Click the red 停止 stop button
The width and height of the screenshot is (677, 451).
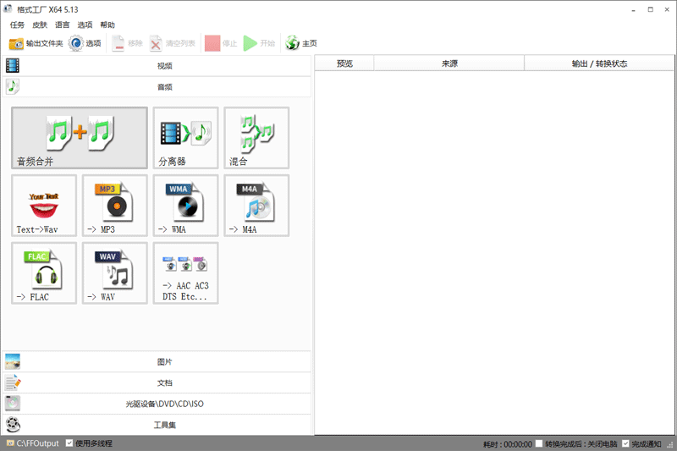(x=221, y=43)
